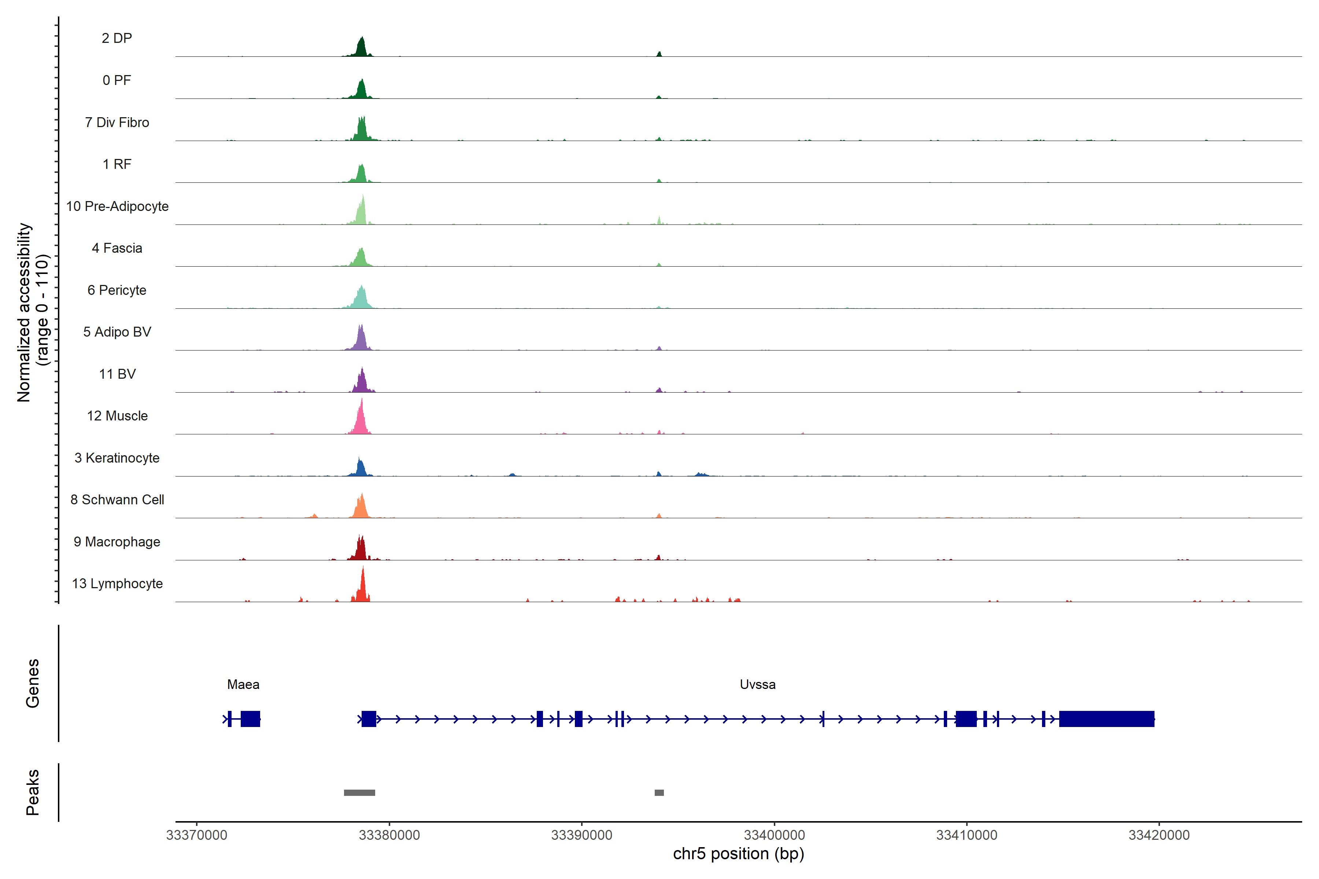Viewport: 1319px width, 879px height.
Task: Click the chr5 position (bp) axis title
Action: pos(738,854)
